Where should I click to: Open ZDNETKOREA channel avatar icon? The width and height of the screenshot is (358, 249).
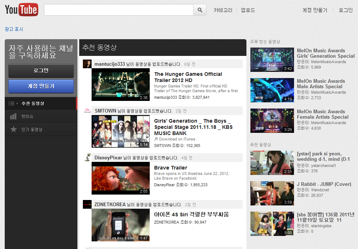pyautogui.click(x=87, y=205)
